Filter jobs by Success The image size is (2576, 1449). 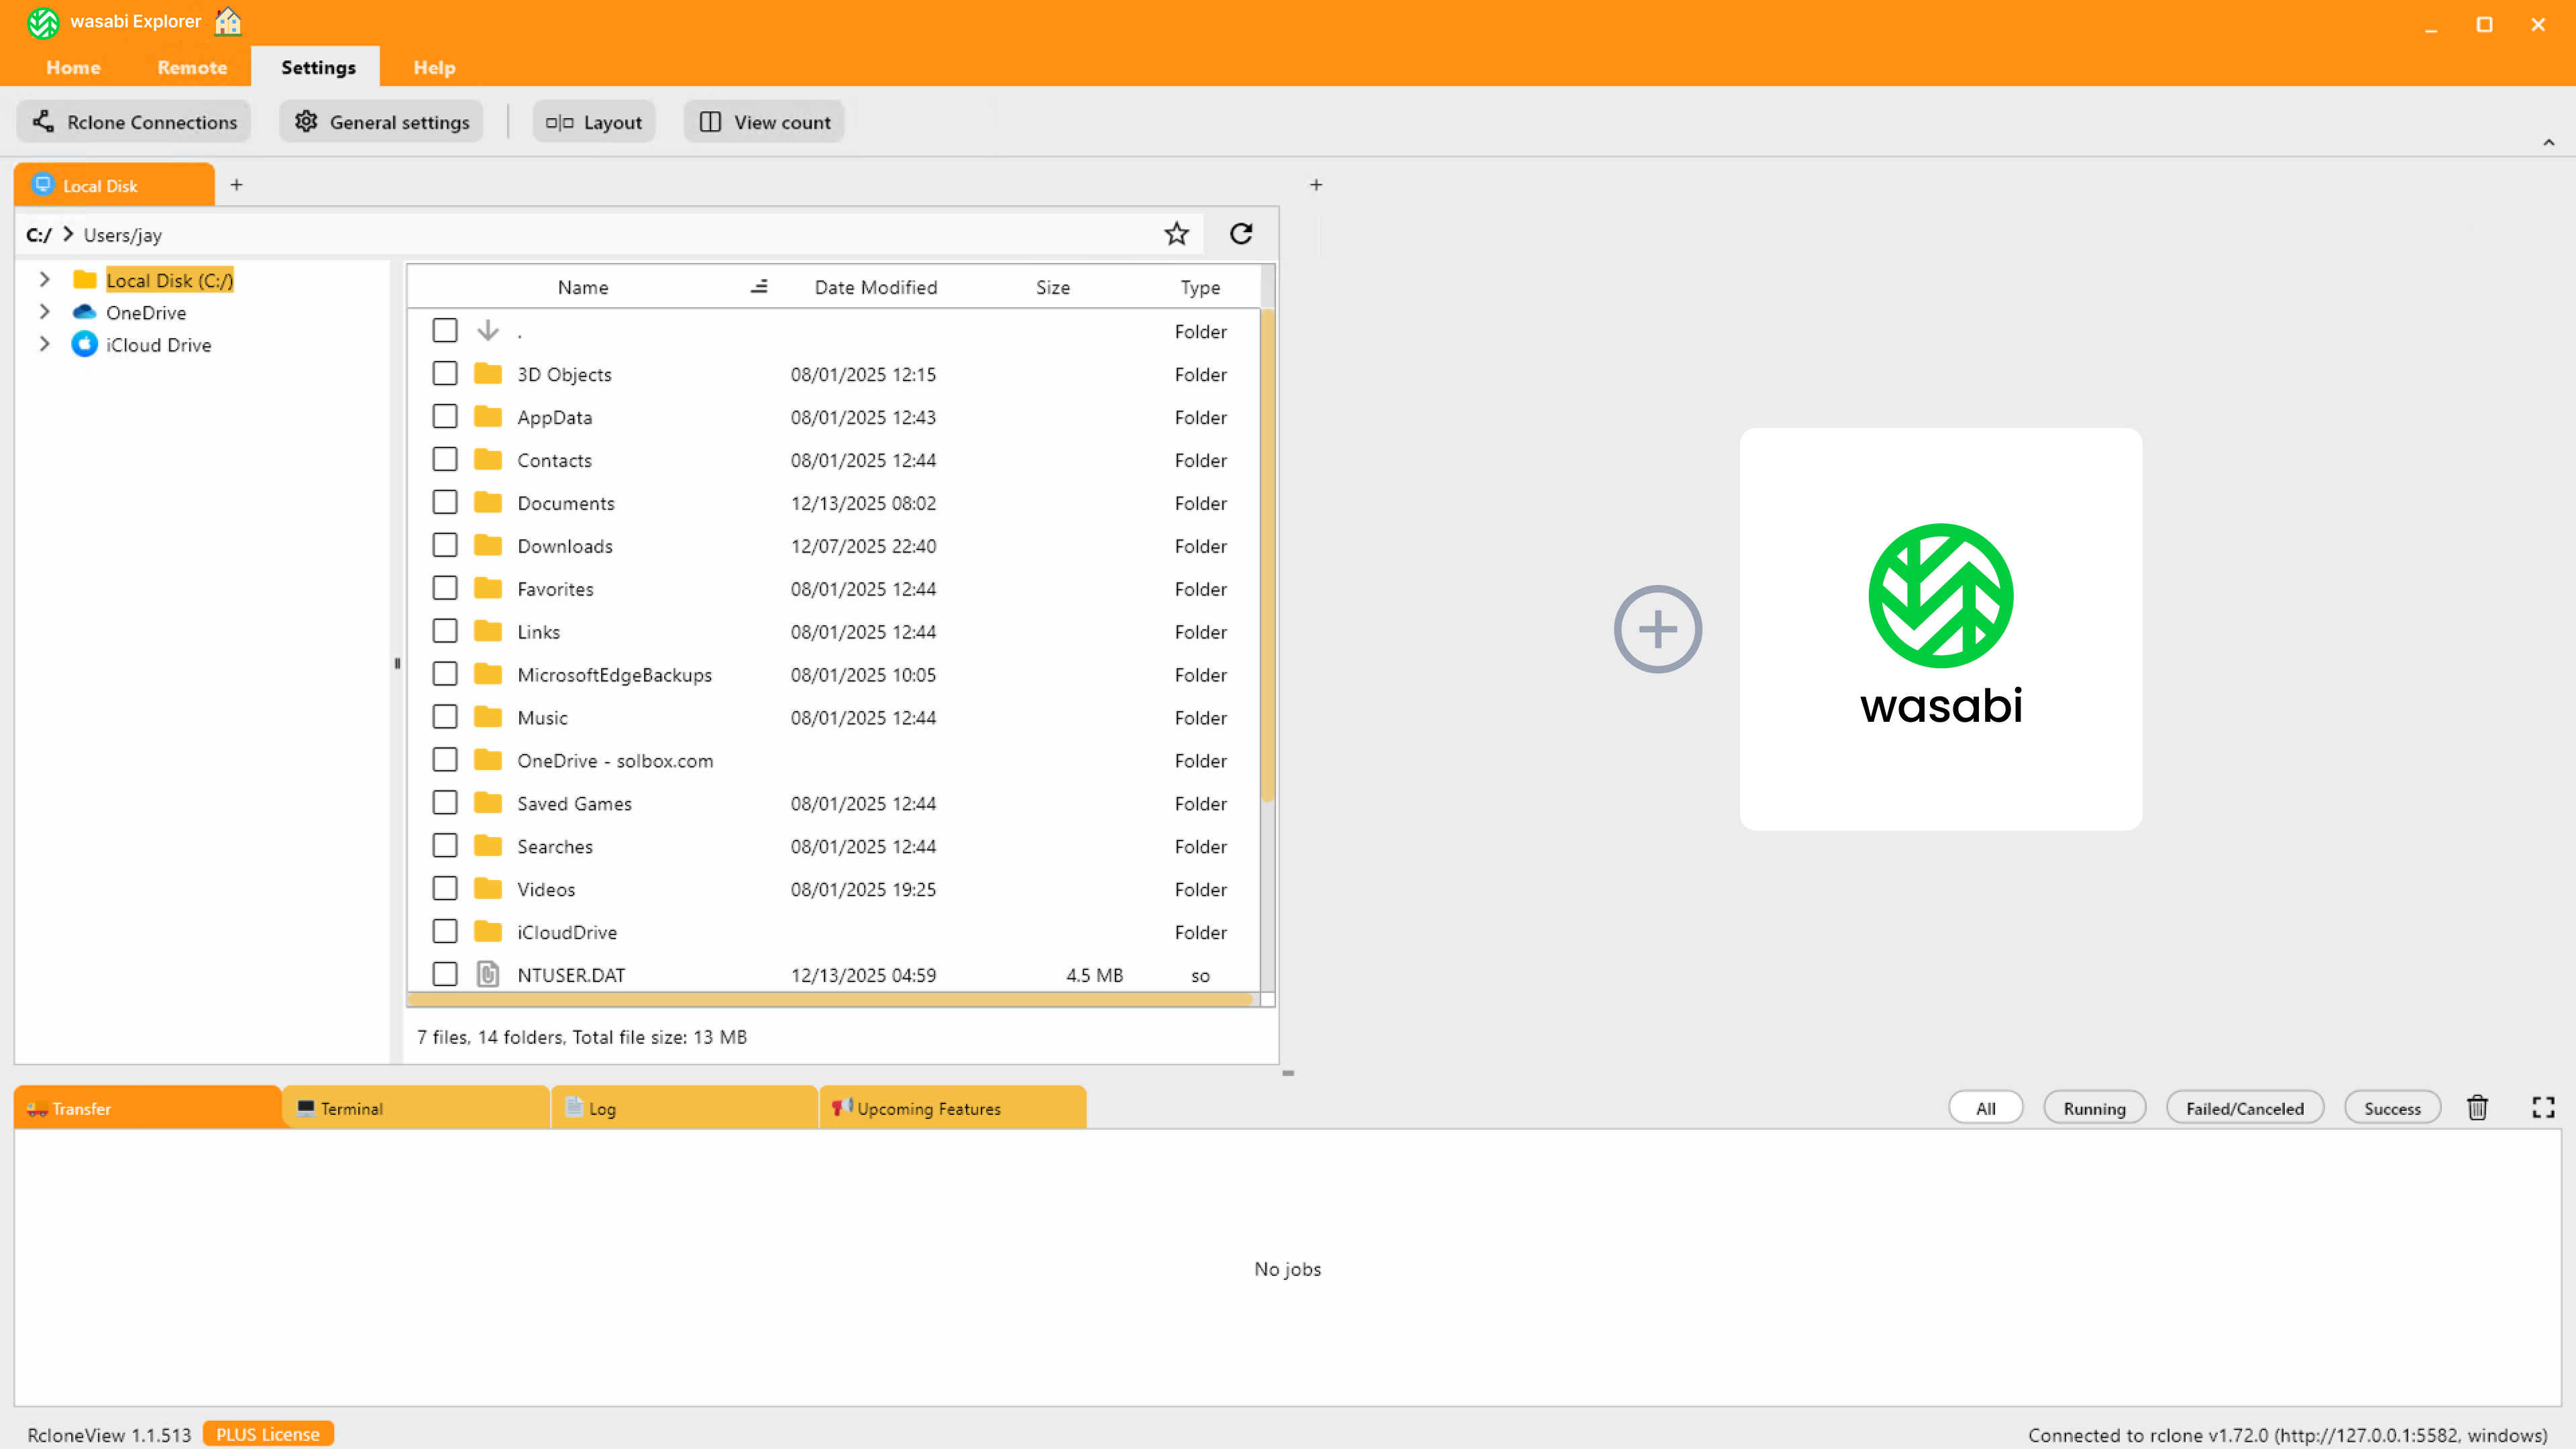(x=2392, y=1107)
